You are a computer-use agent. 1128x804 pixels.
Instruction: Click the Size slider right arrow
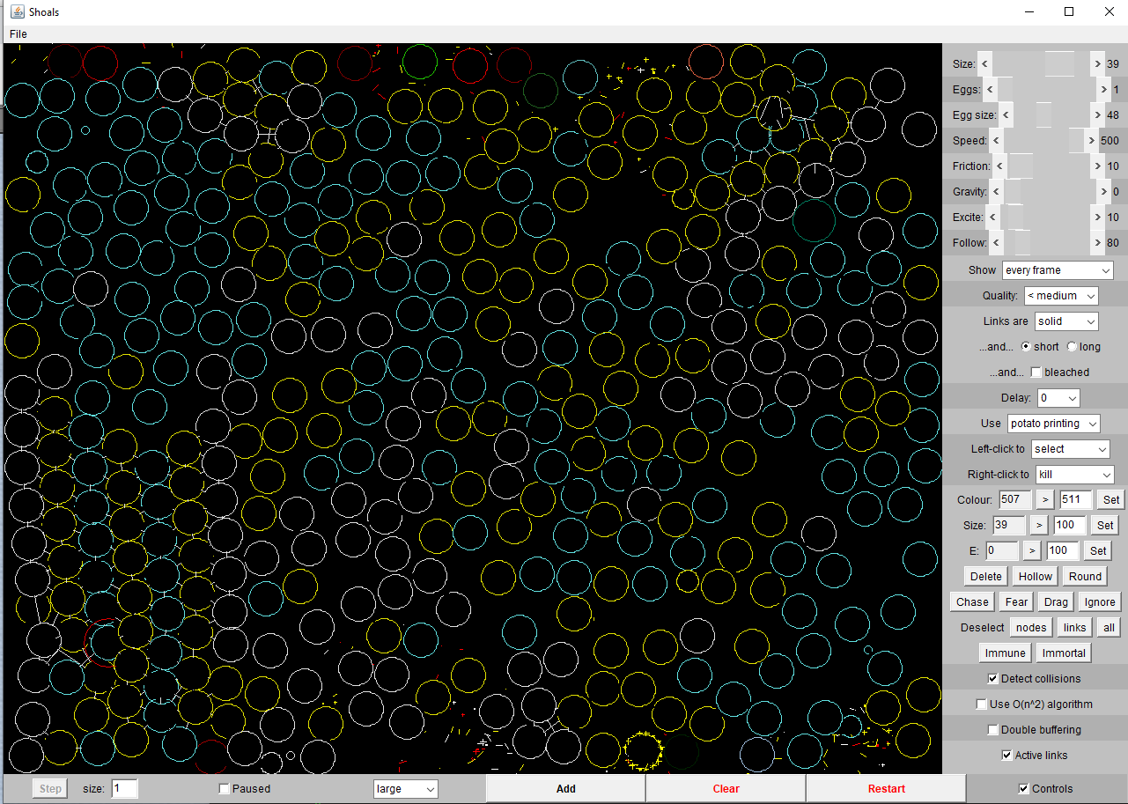click(x=1097, y=64)
